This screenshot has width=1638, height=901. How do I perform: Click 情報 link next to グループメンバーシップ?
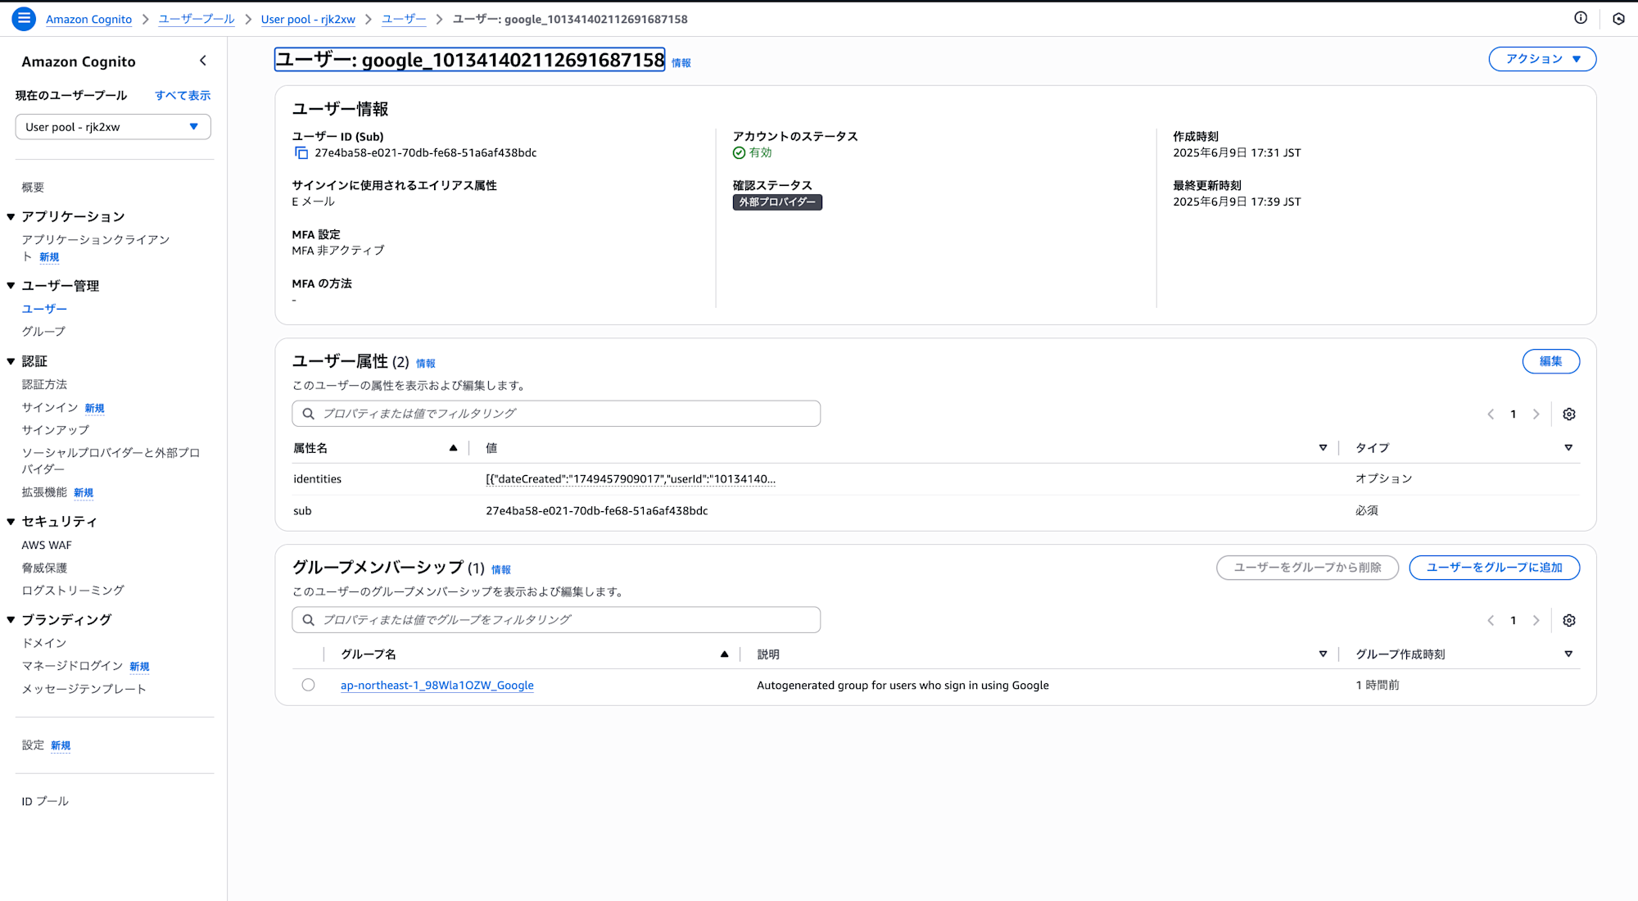pyautogui.click(x=501, y=570)
